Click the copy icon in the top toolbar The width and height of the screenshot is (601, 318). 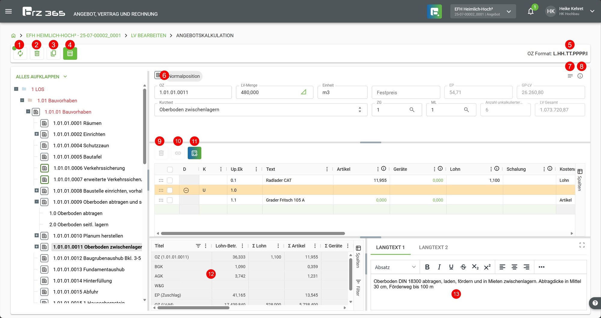pyautogui.click(x=53, y=53)
